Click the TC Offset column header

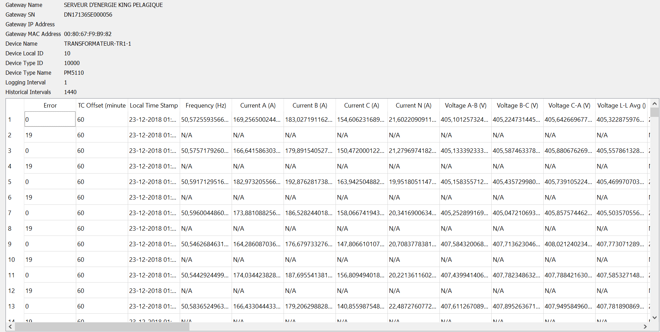(x=102, y=105)
